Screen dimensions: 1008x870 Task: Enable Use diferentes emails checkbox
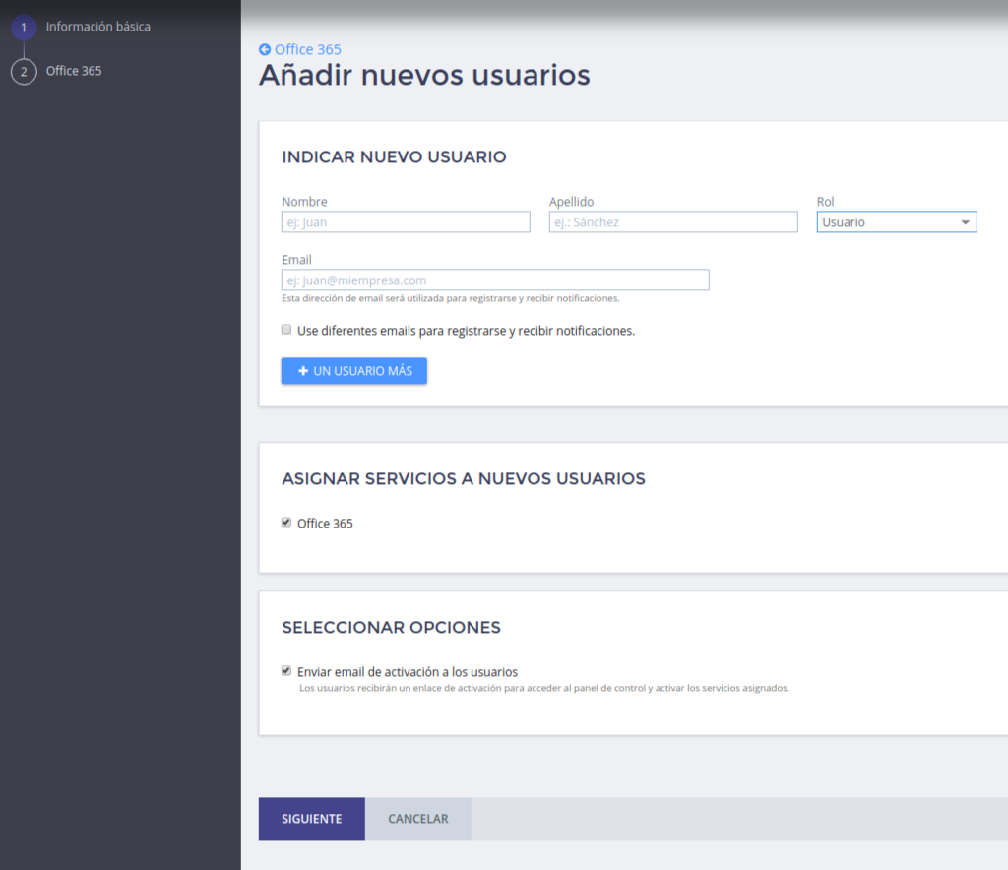[286, 330]
